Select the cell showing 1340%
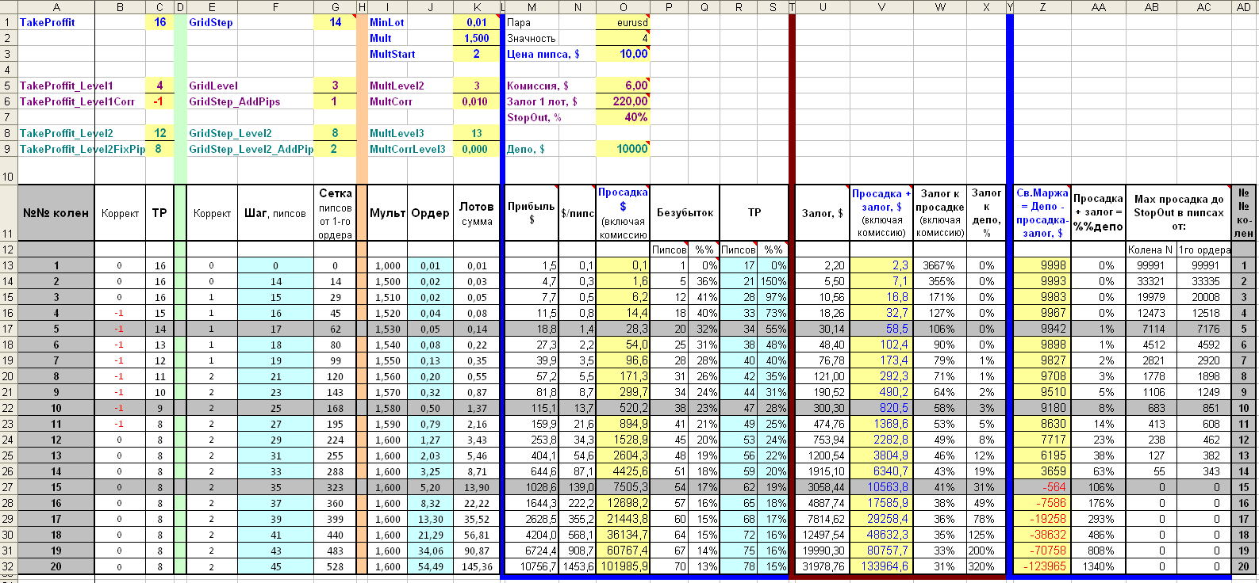Screen dimensions: 1259x583 pyautogui.click(x=1098, y=566)
